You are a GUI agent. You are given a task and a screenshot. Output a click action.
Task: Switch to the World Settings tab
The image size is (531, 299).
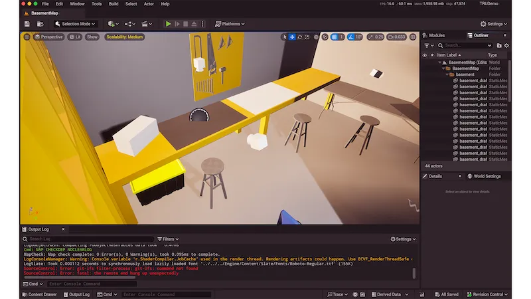484,176
